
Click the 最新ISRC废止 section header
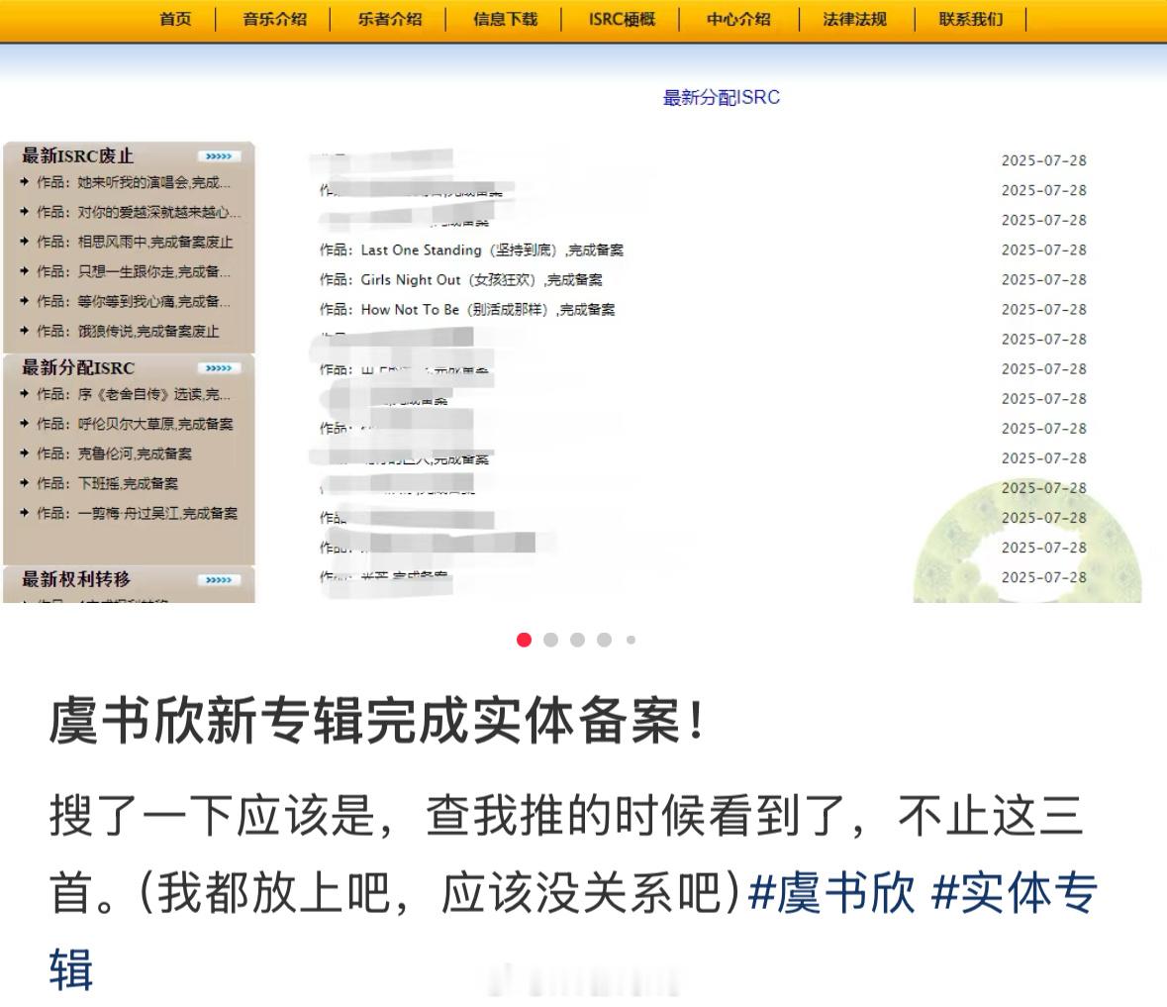pos(77,156)
